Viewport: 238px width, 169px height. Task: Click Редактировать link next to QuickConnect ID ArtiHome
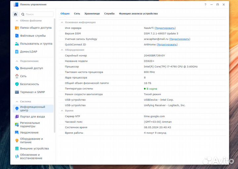[167, 45]
